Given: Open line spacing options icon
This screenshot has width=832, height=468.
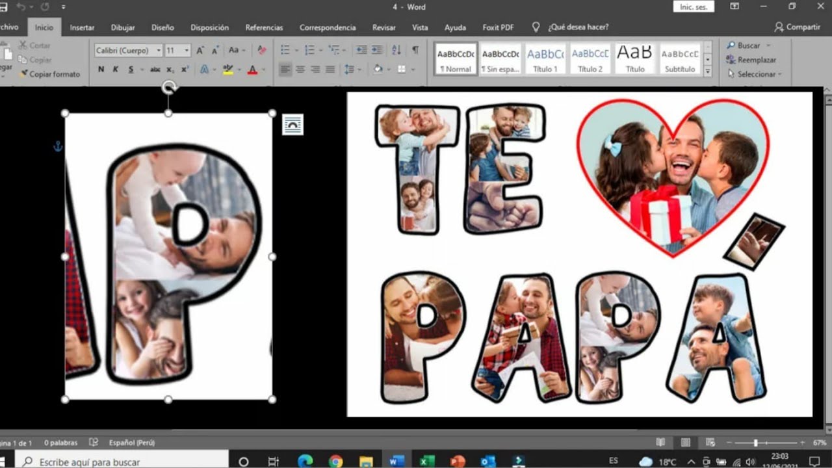Looking at the screenshot, I should coord(349,70).
